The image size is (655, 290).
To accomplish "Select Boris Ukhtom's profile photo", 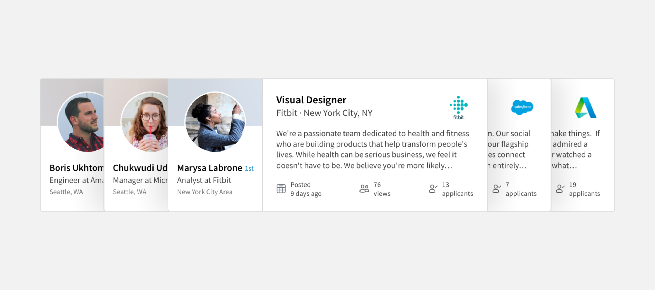I will pos(81,122).
